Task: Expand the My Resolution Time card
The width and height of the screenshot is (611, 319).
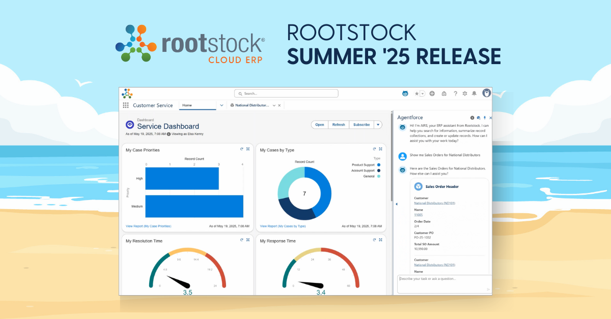Action: click(x=248, y=240)
